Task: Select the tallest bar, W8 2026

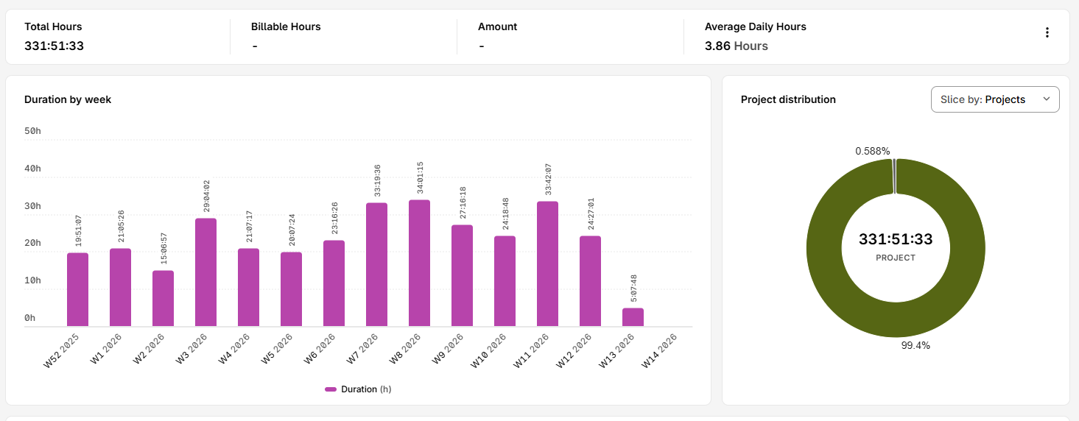Action: 419,263
